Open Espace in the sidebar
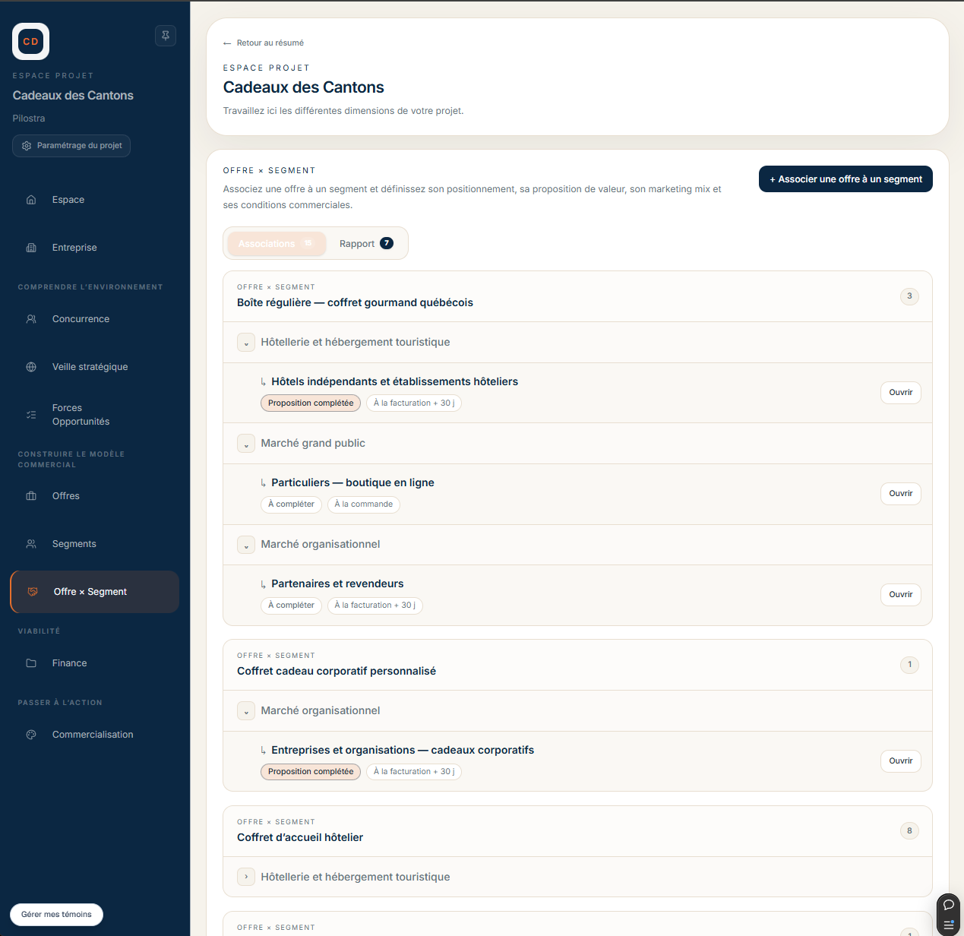Image resolution: width=964 pixels, height=936 pixels. pyautogui.click(x=68, y=200)
